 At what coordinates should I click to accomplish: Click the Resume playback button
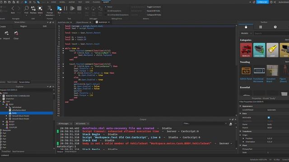tap(72, 8)
